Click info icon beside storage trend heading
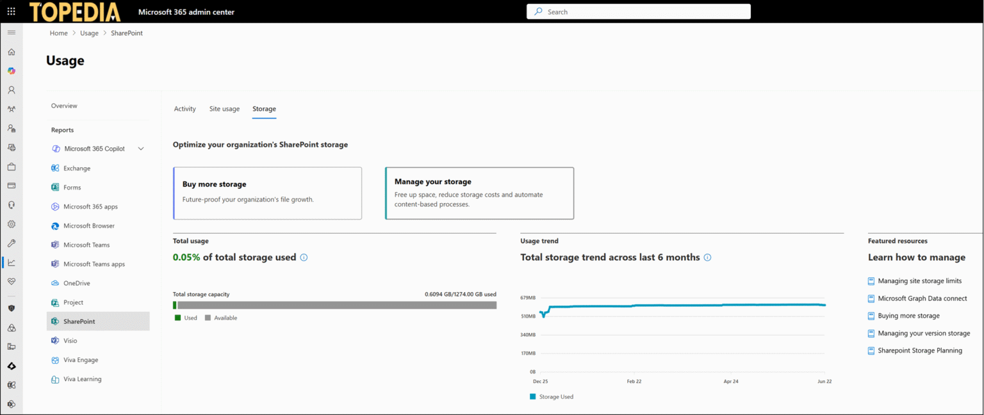Image resolution: width=984 pixels, height=415 pixels. click(707, 257)
